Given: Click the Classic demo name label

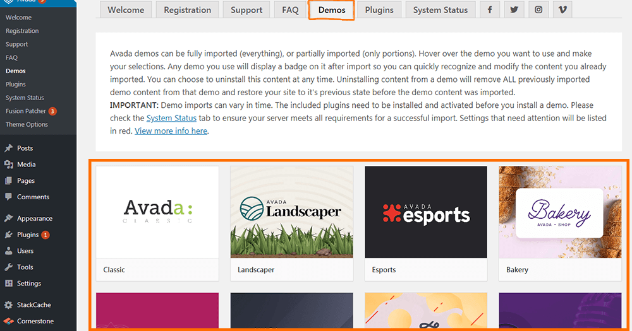Looking at the screenshot, I should point(114,270).
